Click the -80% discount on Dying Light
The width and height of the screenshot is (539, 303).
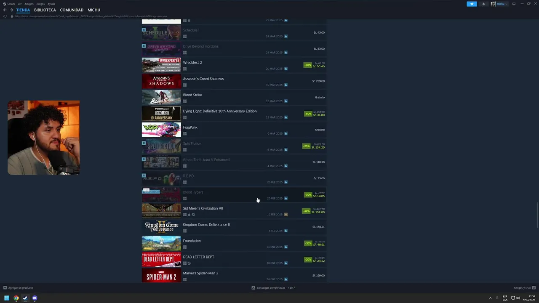click(308, 114)
